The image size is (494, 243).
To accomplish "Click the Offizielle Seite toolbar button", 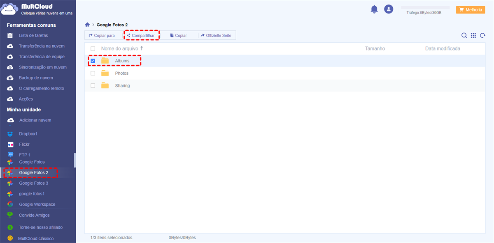I will 216,36.
